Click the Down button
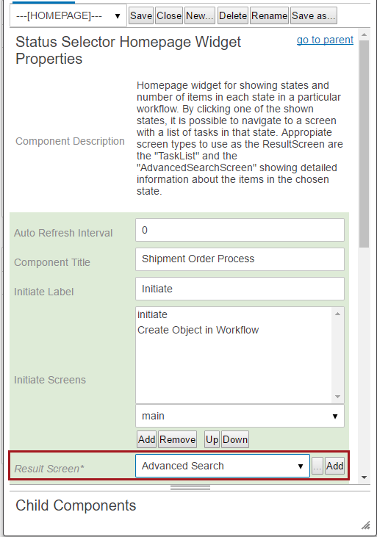This screenshot has width=377, height=537. [234, 439]
